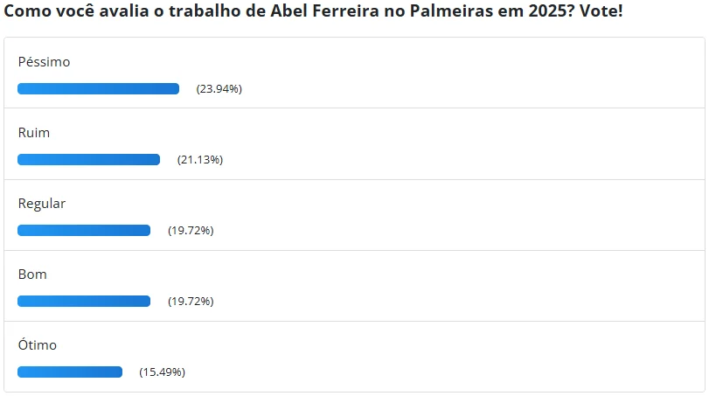Pick the Bom poll option label
Screen dimensions: 709x396
click(32, 274)
